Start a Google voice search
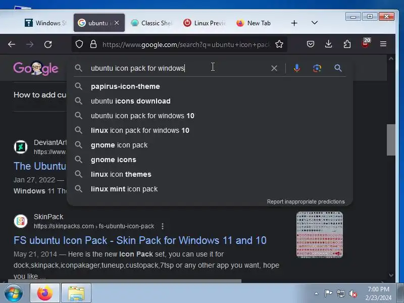 296,68
